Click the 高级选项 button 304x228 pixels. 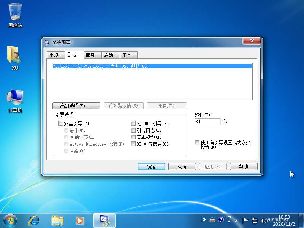[76, 106]
